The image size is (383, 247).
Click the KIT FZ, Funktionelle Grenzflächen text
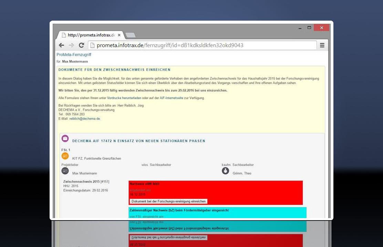pos(97,158)
